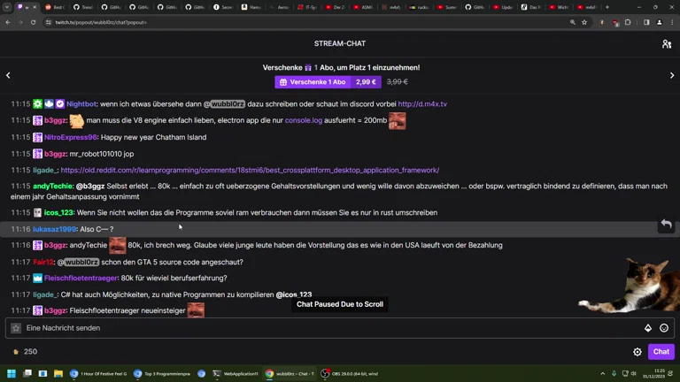Open the community users list icon
Viewport: 680px width, 382px height.
(x=666, y=43)
